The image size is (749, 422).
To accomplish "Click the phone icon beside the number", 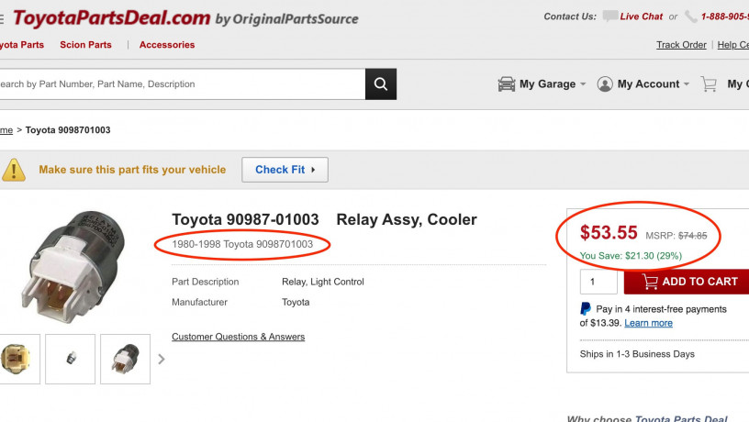I will click(x=691, y=17).
